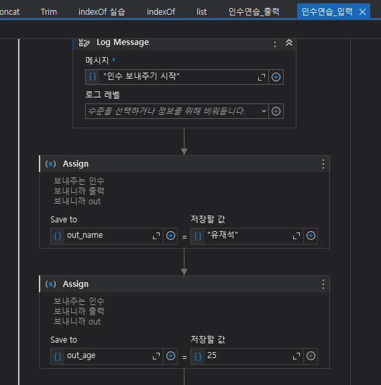The image size is (381, 385).
Task: Open braces icon for "유재석" value
Action: 198,236
